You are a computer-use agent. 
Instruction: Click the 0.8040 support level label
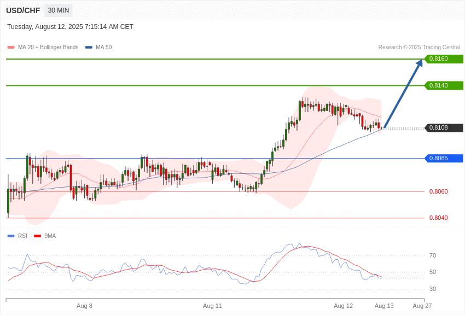[x=439, y=218]
